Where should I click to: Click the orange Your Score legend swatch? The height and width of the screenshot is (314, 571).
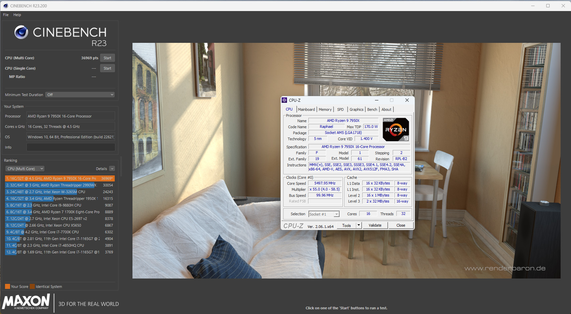7,287
